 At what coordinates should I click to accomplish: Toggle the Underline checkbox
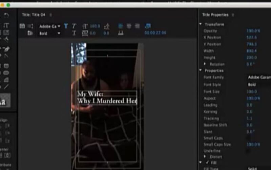coord(248,151)
